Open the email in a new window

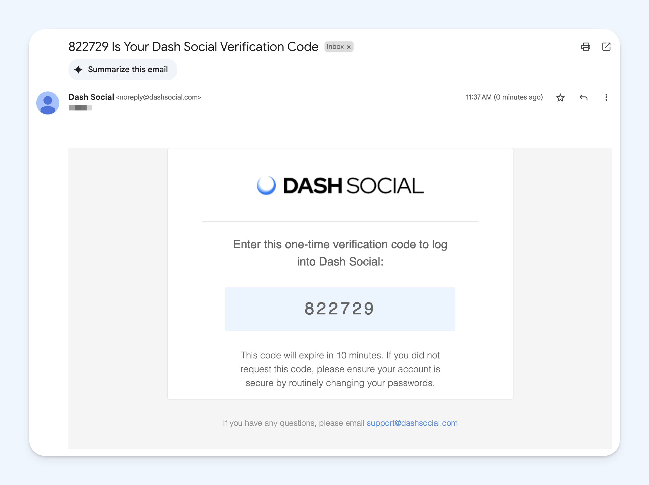(x=606, y=47)
